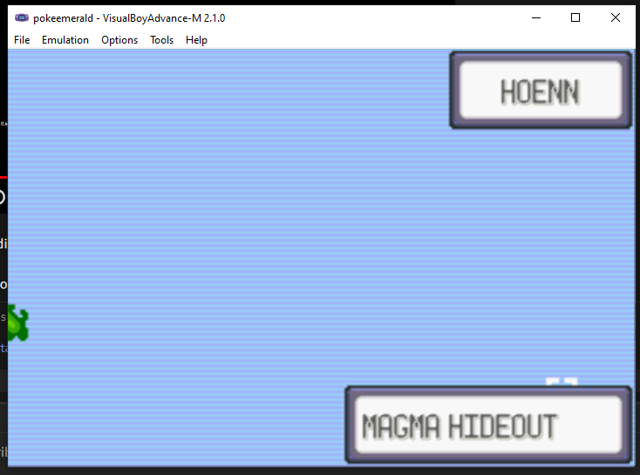Click the red bar in the background window

coord(3,177)
